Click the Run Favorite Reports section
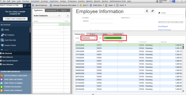 point(16,61)
